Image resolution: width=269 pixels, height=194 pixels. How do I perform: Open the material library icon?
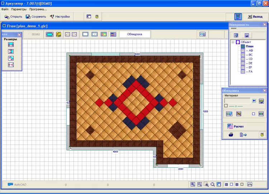261,101
